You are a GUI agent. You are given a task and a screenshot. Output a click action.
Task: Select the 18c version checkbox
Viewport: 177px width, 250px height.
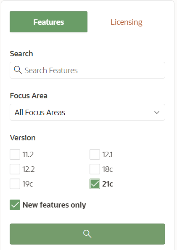pyautogui.click(x=95, y=169)
